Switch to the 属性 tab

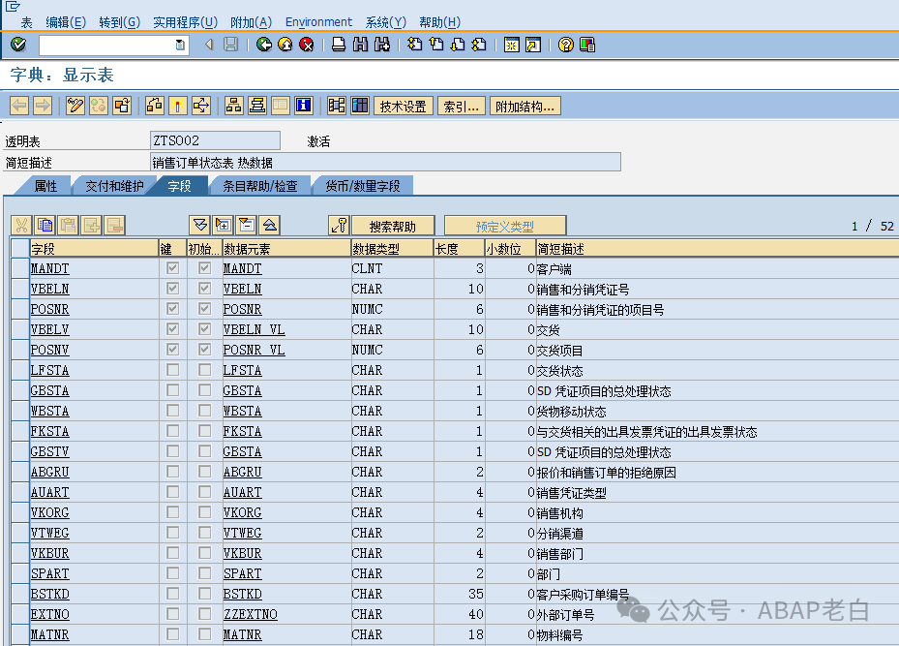pyautogui.click(x=45, y=186)
